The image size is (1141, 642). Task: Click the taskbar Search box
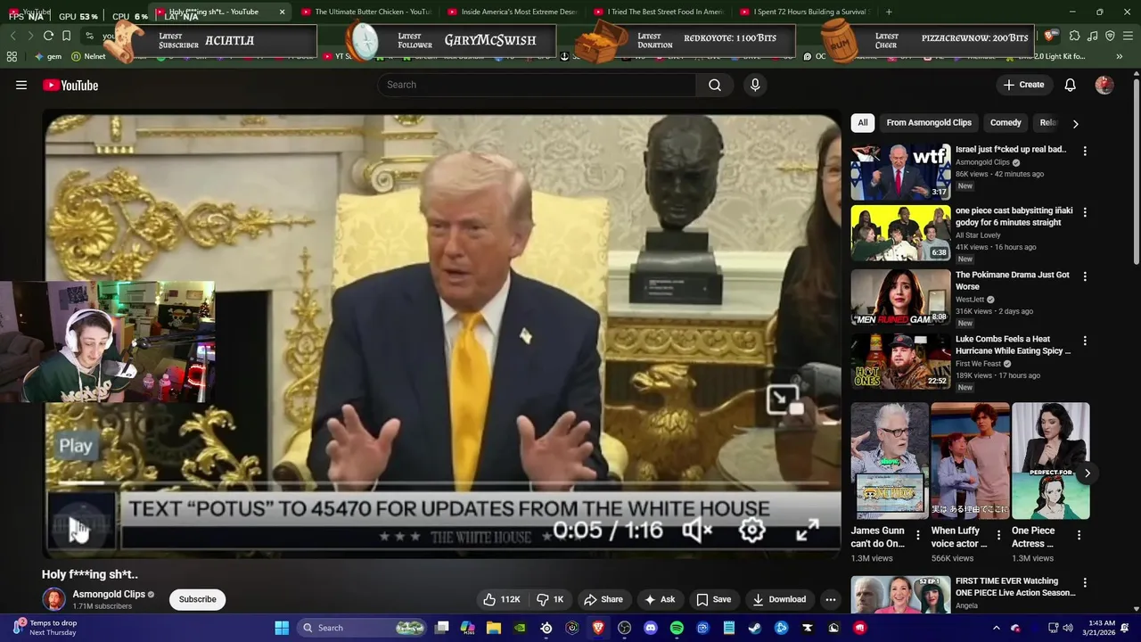point(363,628)
